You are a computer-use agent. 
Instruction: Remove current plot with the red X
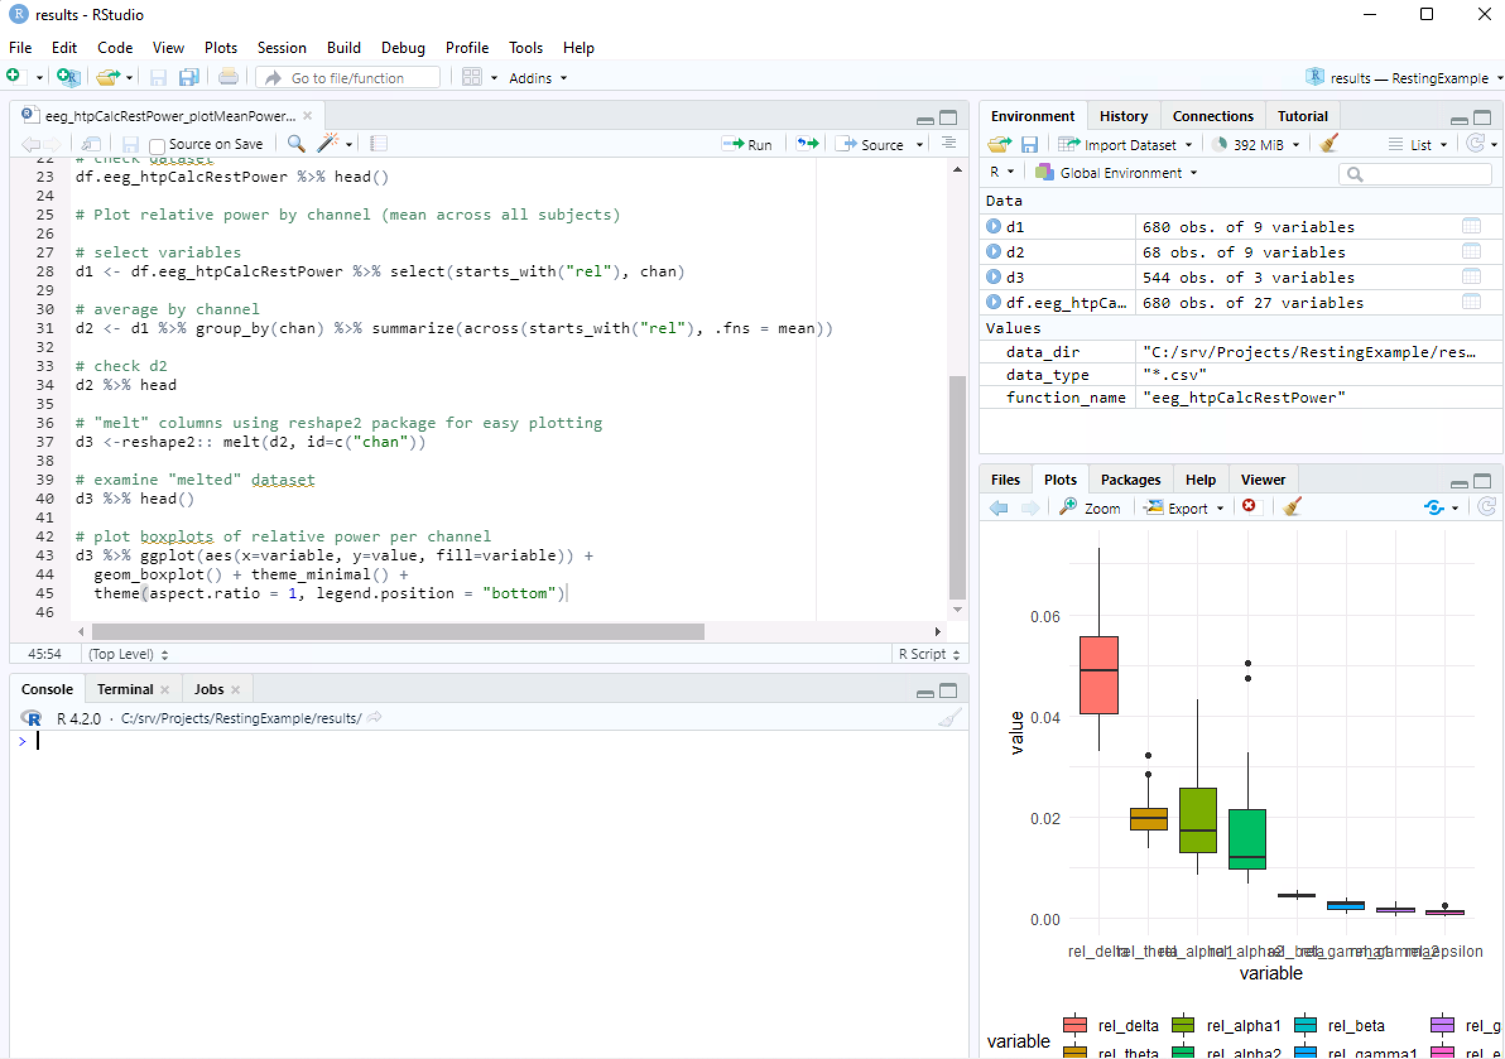[x=1249, y=506]
